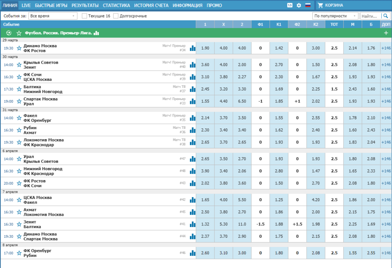Screen dimensions: 392x268
Task: Star the Динамо Москва – Спартак Москва match
Action: point(19,237)
